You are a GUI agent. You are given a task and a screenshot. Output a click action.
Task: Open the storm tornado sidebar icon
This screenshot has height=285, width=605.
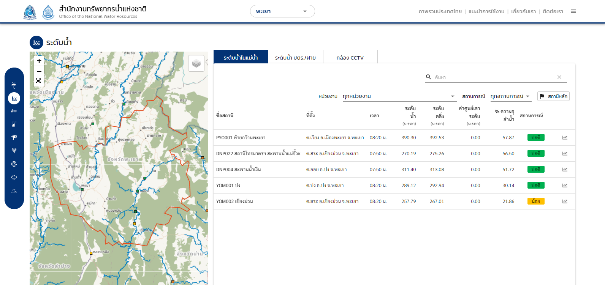[14, 151]
